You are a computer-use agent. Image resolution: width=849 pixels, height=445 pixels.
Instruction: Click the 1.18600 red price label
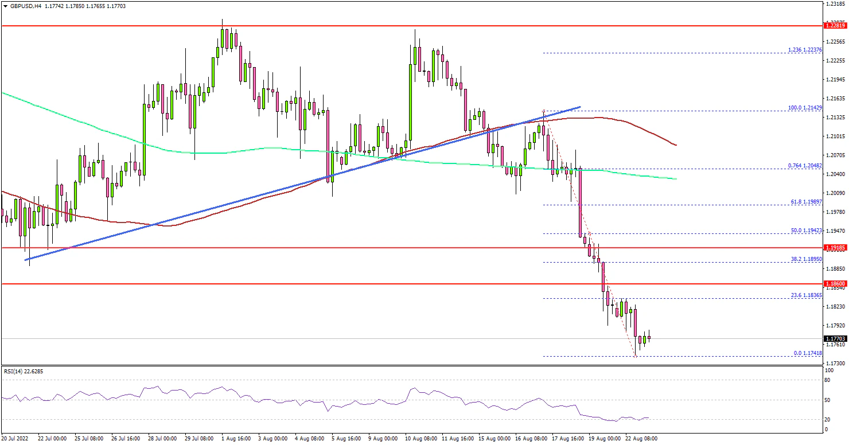(x=834, y=284)
